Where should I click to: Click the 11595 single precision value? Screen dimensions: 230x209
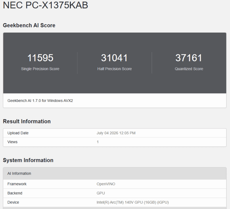click(x=40, y=58)
